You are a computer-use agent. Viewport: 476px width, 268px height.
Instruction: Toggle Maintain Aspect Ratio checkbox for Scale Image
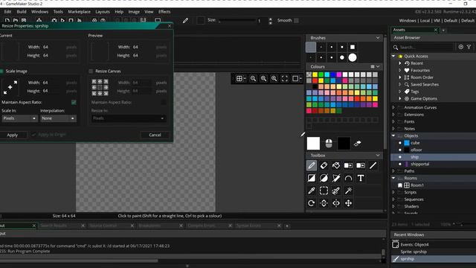pos(74,103)
